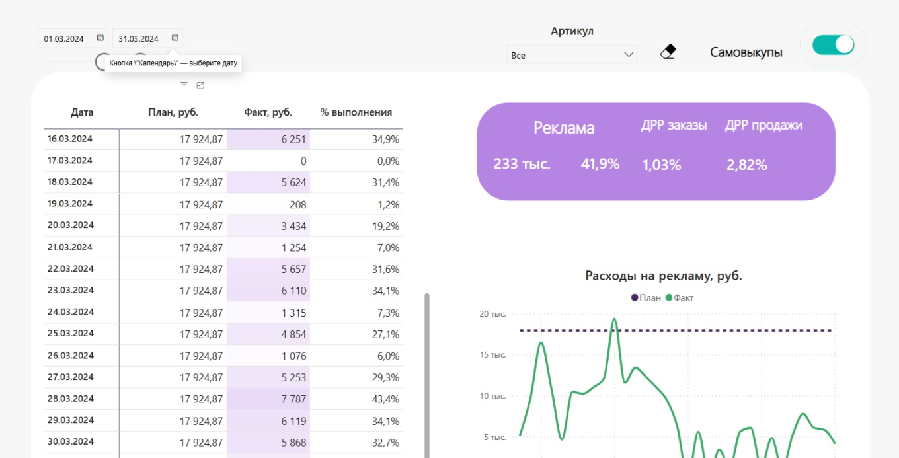Sort table by План, руб. column header
Image resolution: width=899 pixels, height=458 pixels.
click(x=173, y=112)
